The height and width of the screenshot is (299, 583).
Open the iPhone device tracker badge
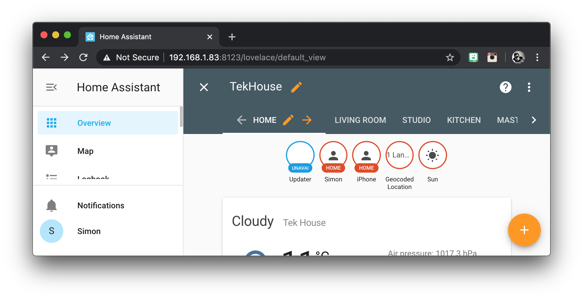pyautogui.click(x=366, y=157)
